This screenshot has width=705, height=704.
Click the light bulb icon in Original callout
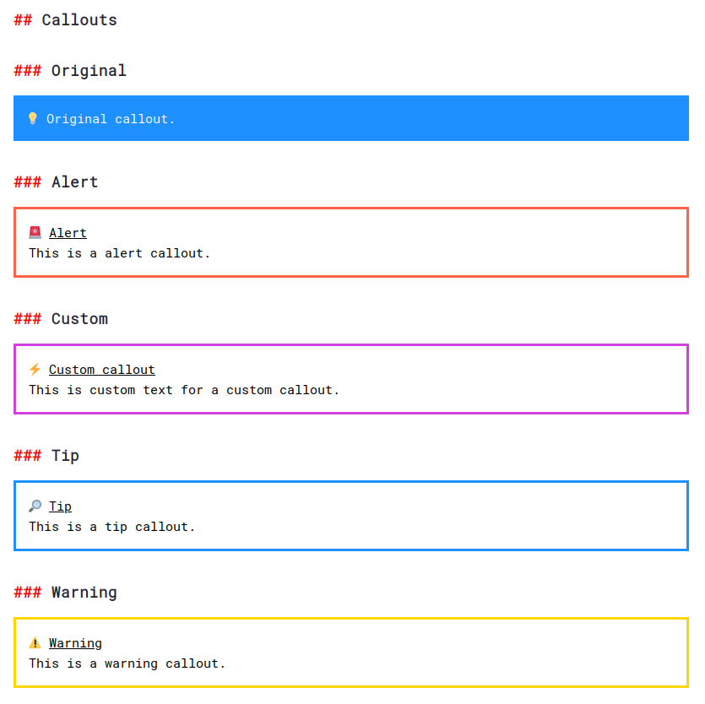click(32, 118)
